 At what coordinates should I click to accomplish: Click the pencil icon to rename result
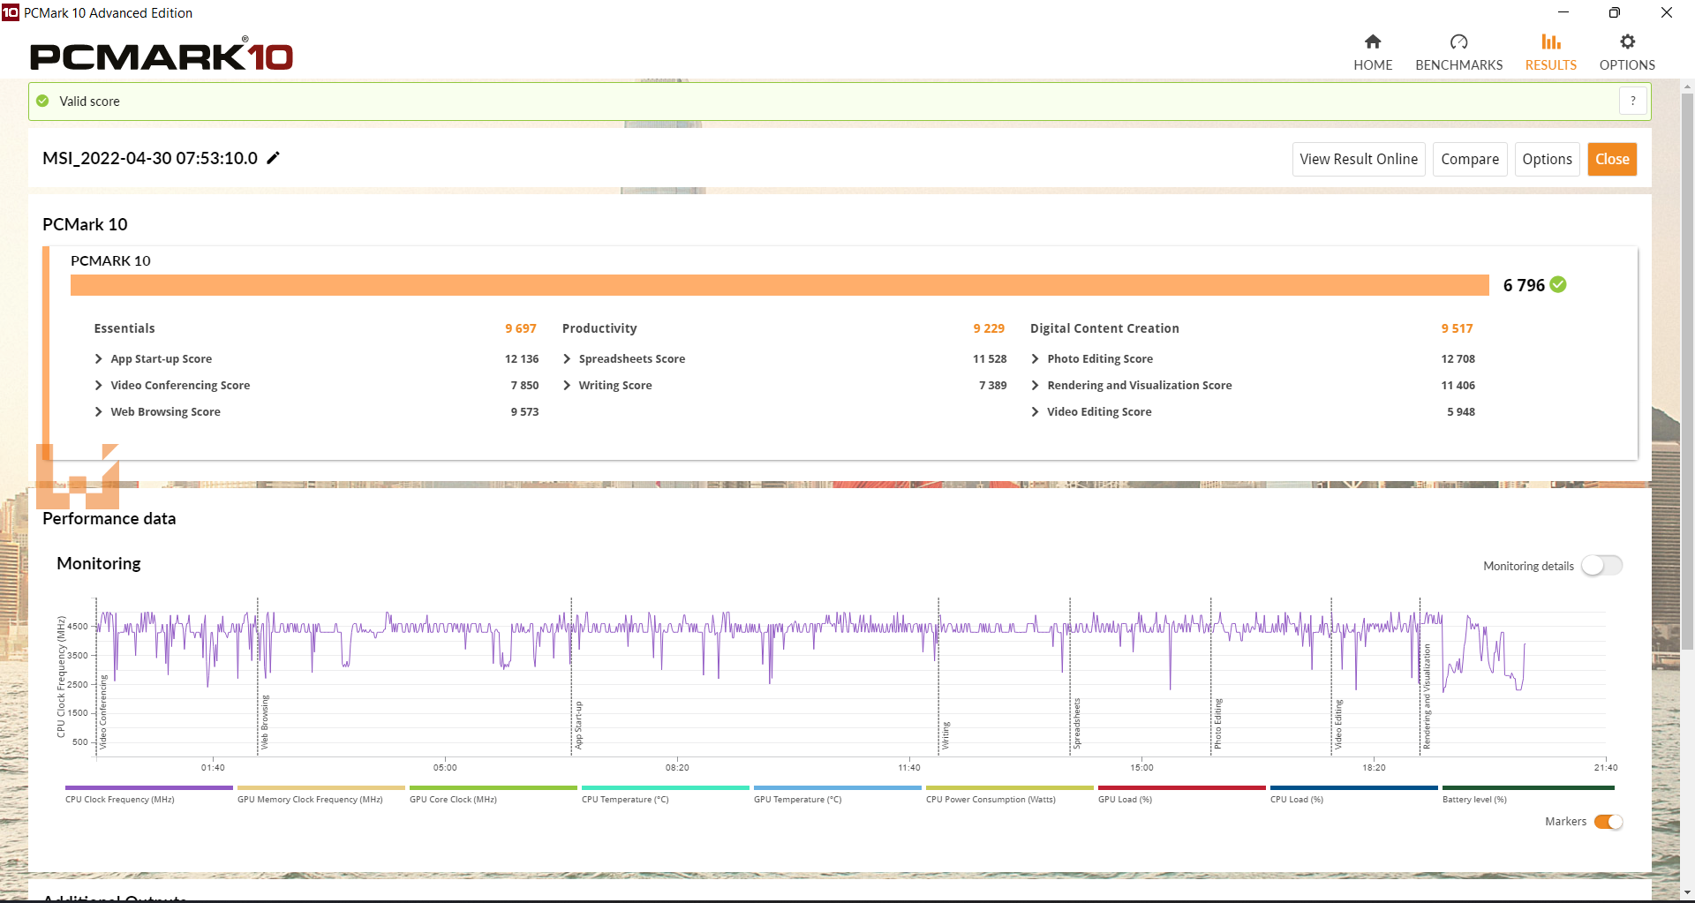pyautogui.click(x=274, y=158)
